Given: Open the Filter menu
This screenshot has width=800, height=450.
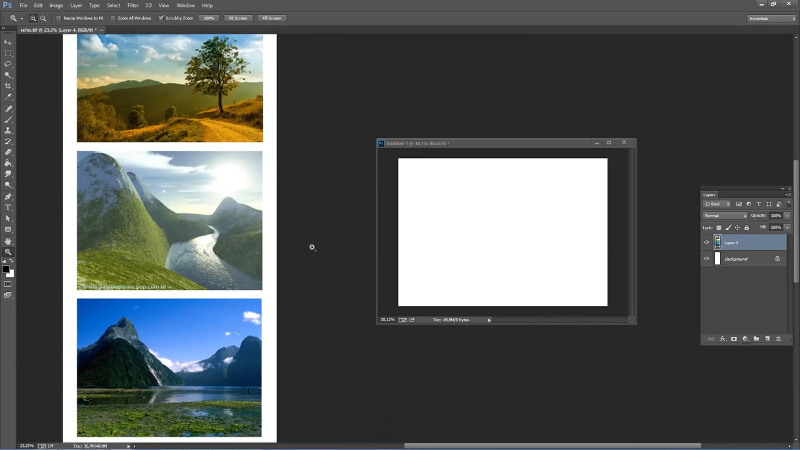Looking at the screenshot, I should tap(132, 5).
